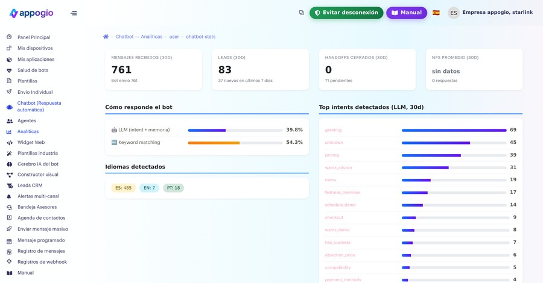Click the 54.3% keyword matching value
Viewport: 543px width, 283px height.
[294, 142]
